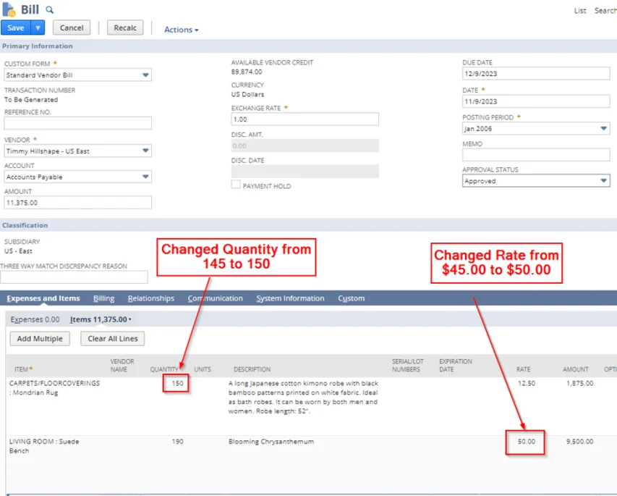Screen dimensions: 617x496
Task: Click the Clear All Lines button
Action: [112, 338]
